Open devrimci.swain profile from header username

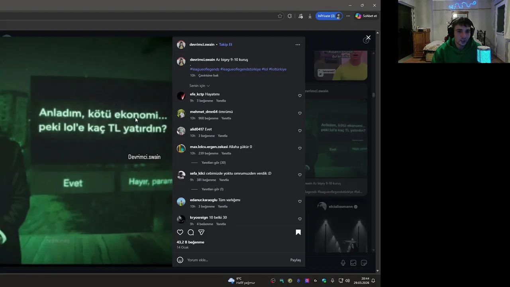(x=202, y=45)
